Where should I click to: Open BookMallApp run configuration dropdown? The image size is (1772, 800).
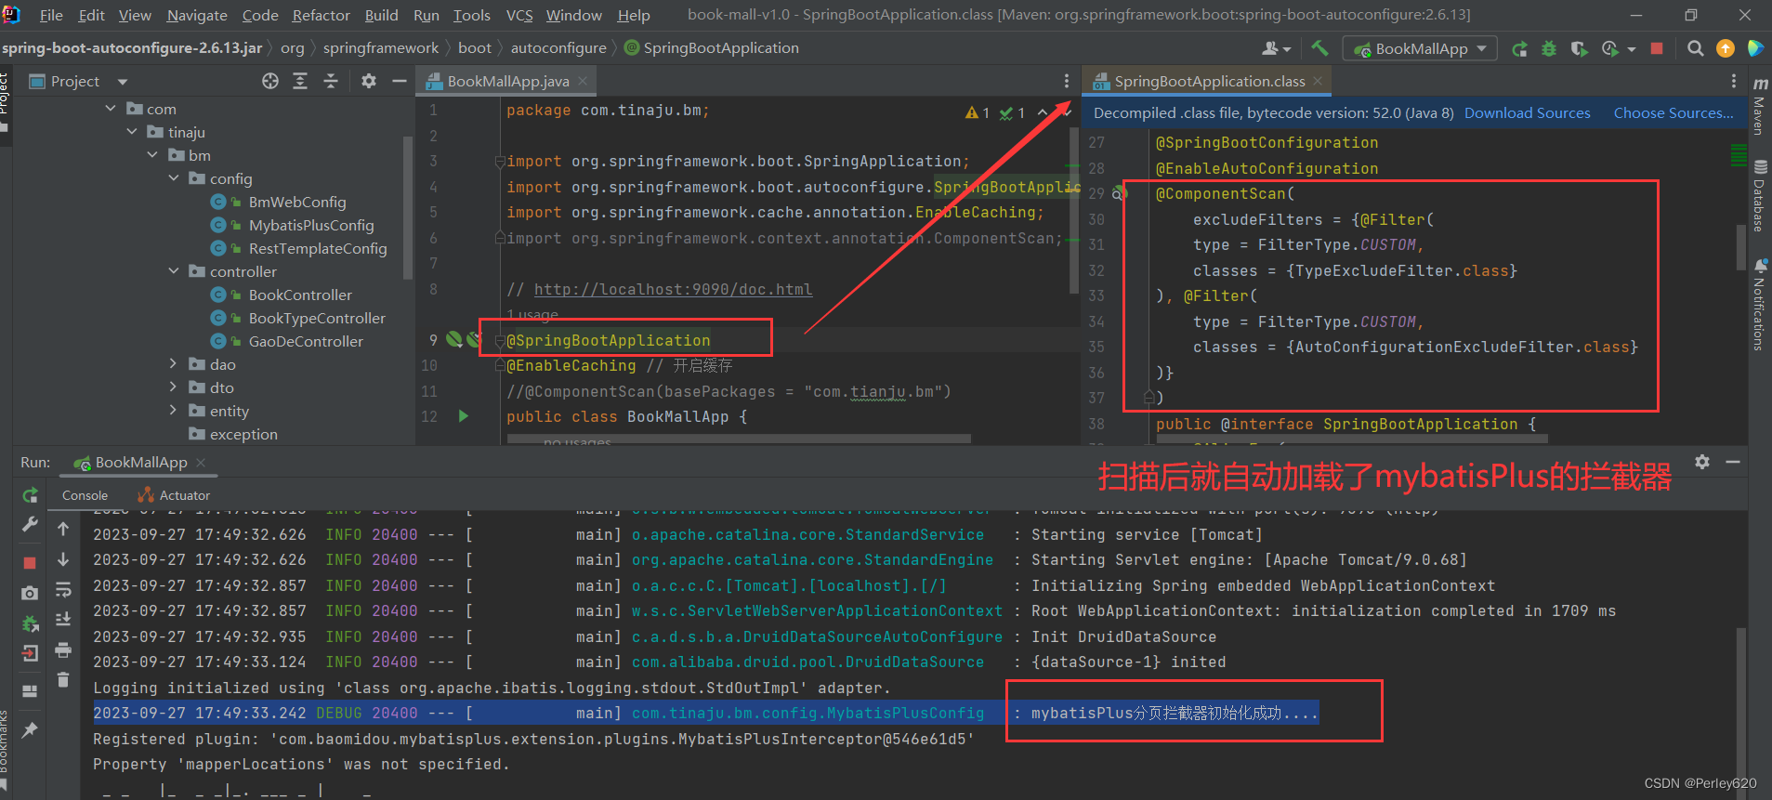[x=1420, y=48]
